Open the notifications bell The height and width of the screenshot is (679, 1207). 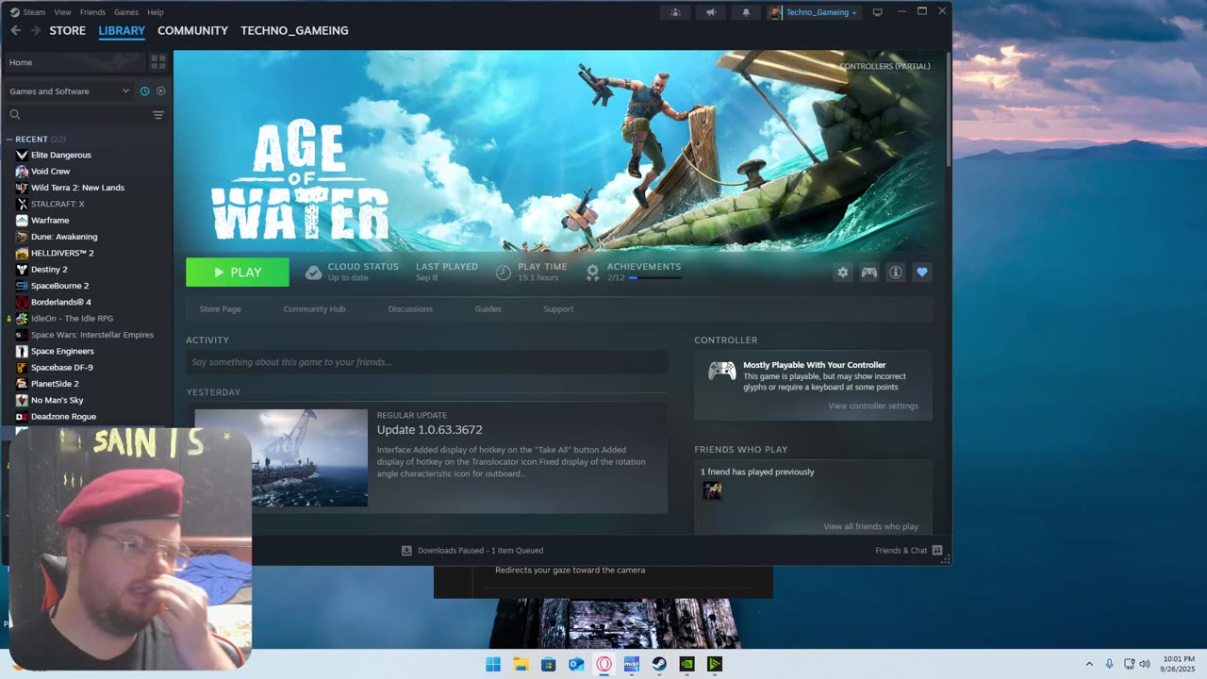coord(746,12)
